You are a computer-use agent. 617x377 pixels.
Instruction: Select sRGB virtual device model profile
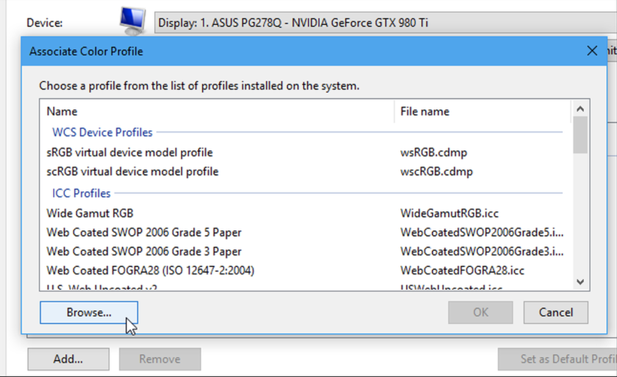129,153
